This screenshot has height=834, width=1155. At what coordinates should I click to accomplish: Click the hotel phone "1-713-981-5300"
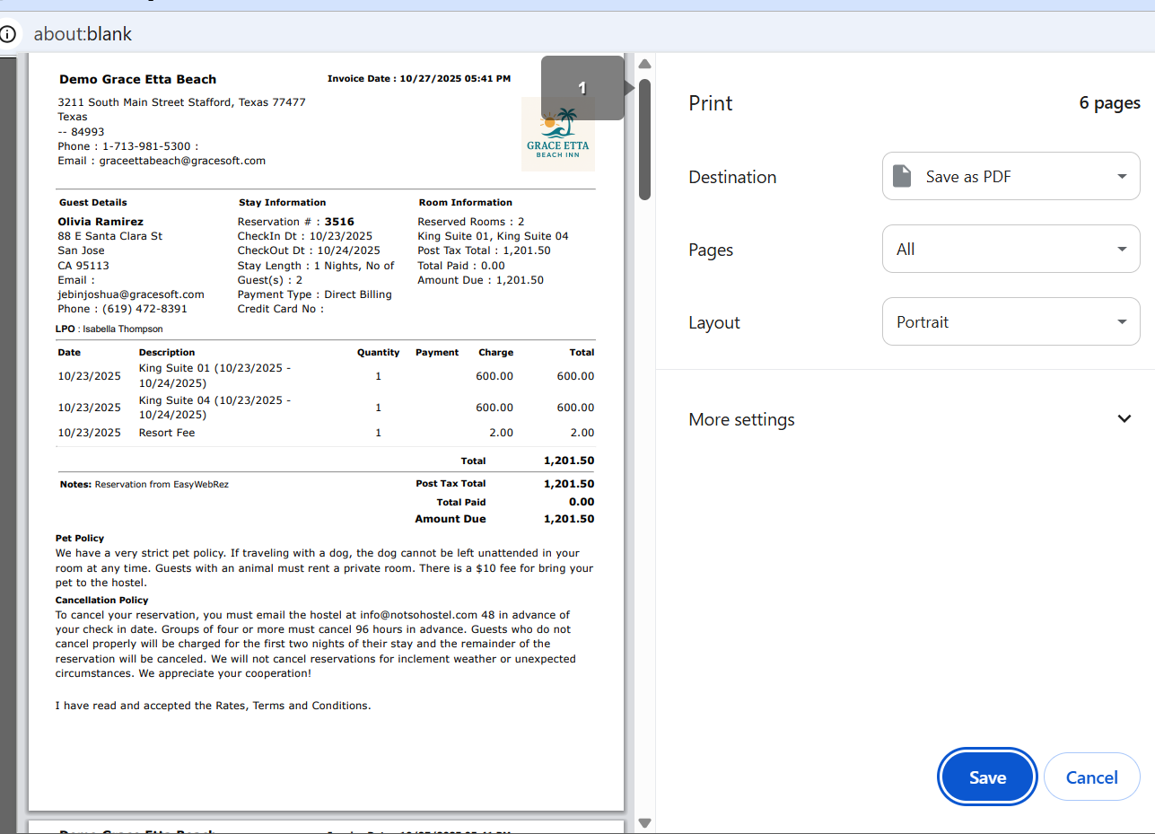point(146,146)
